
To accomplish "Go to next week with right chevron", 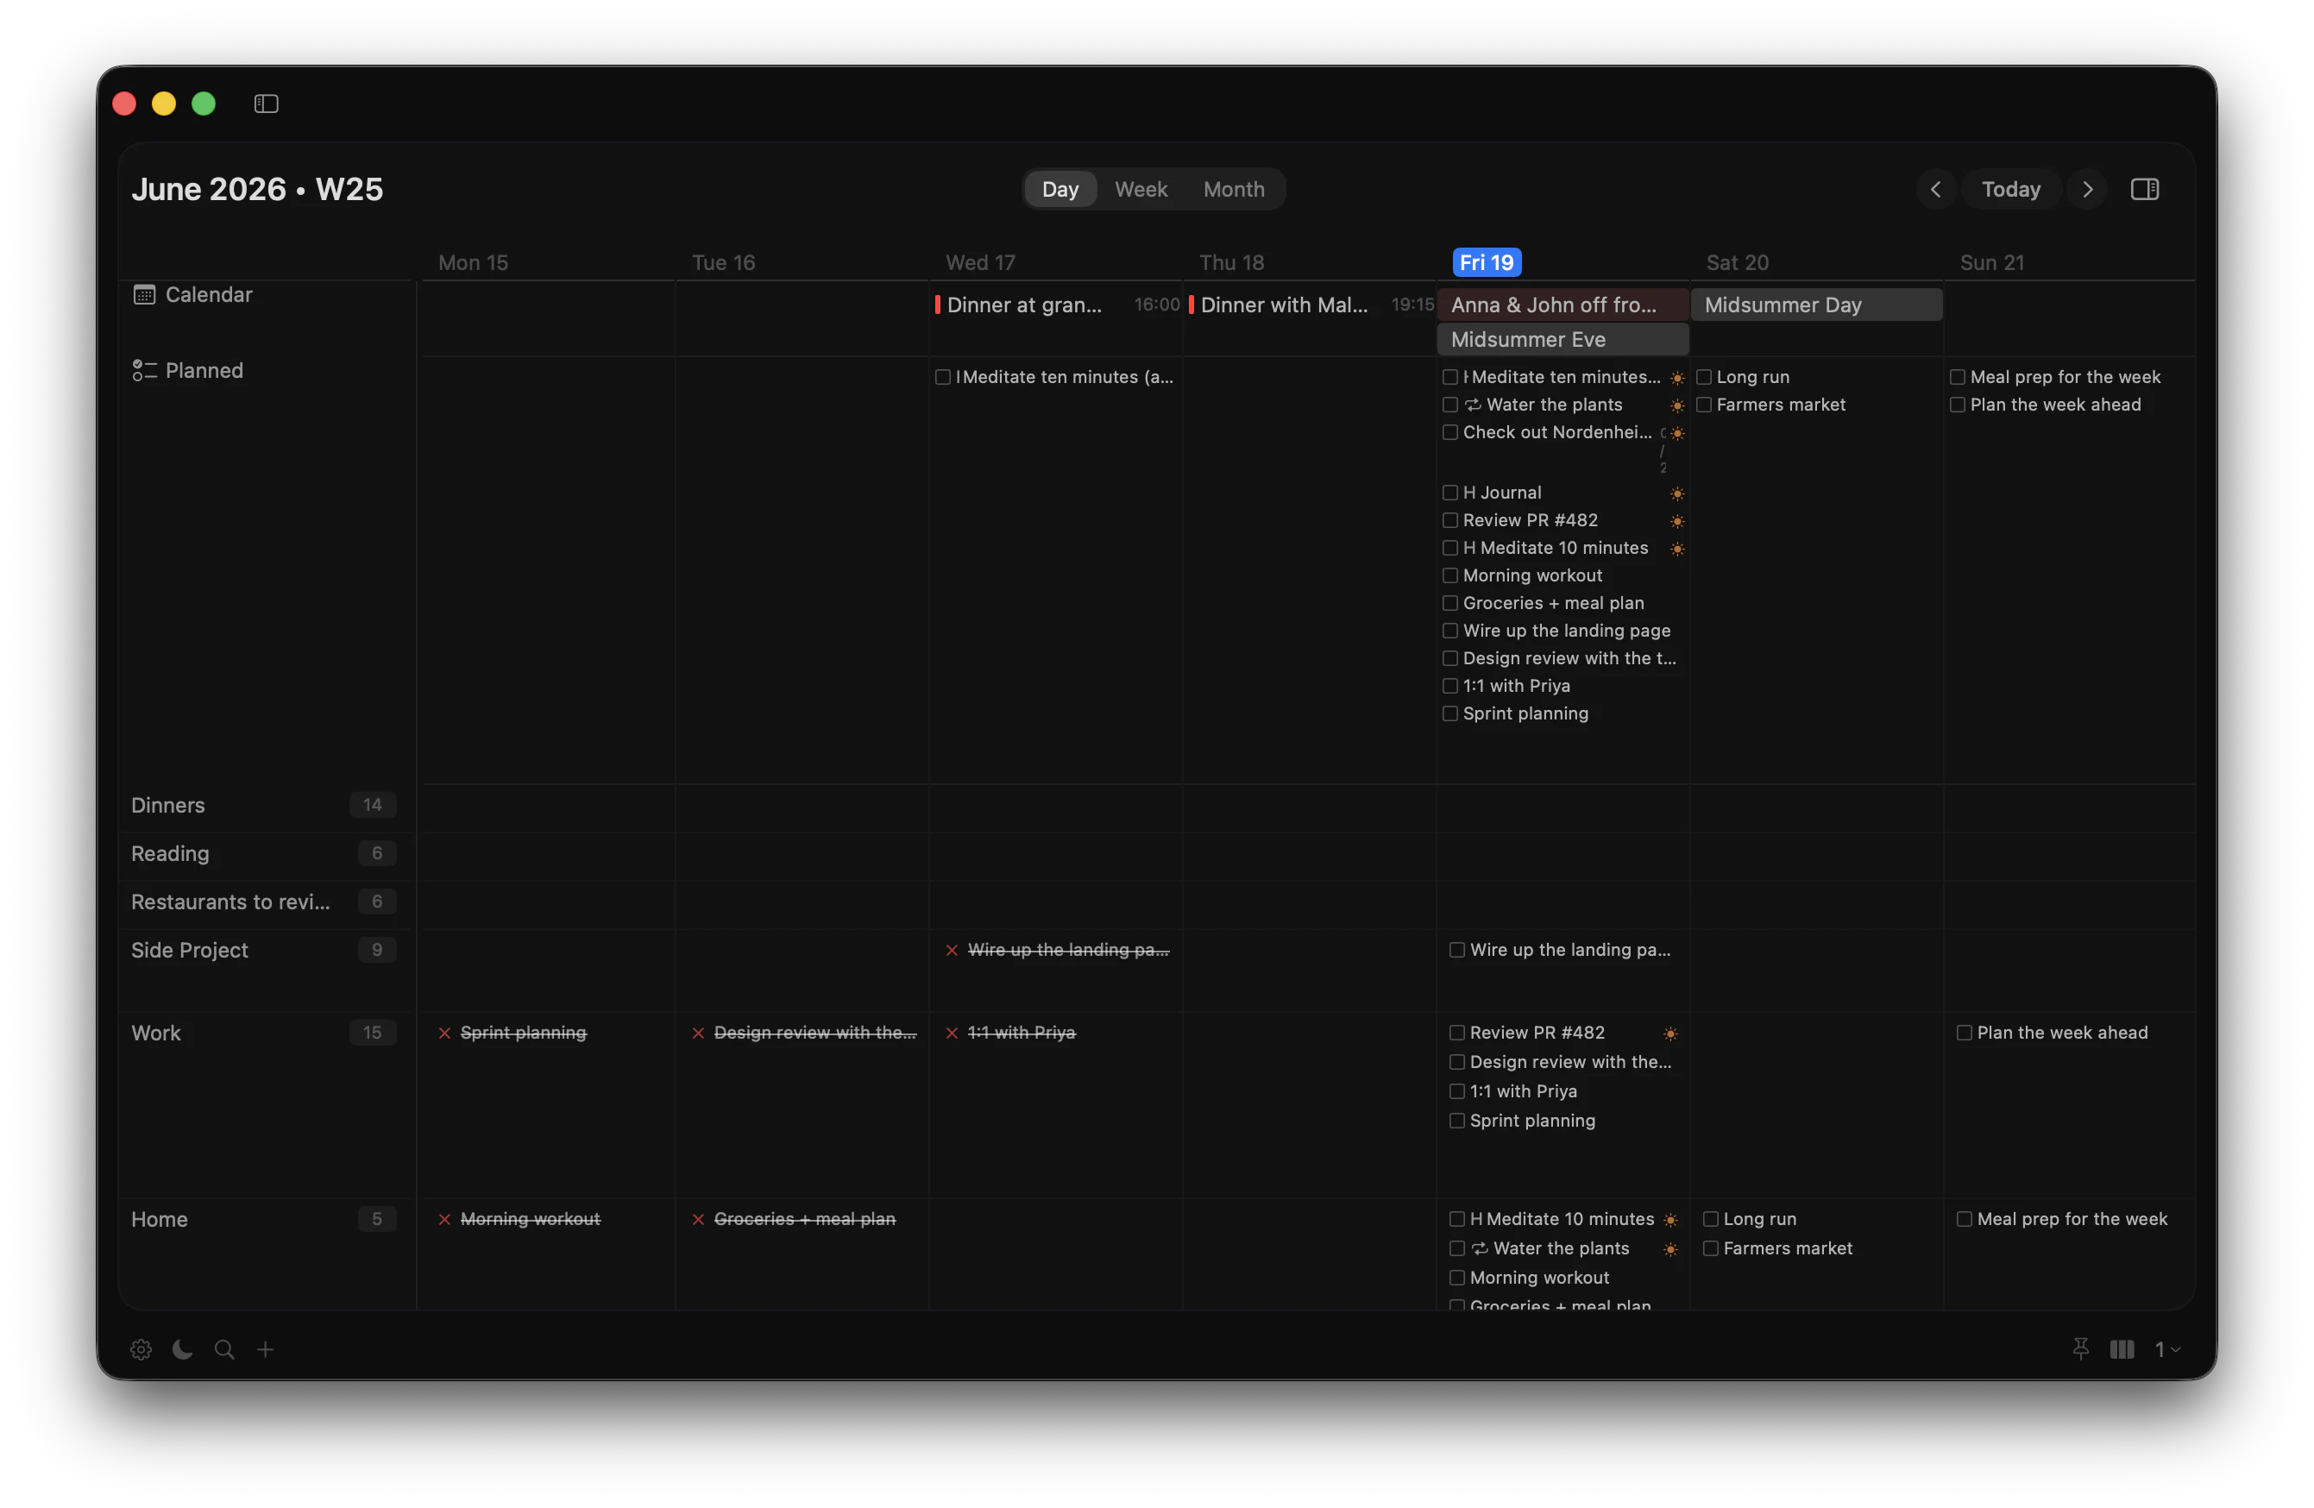I will coord(2086,189).
